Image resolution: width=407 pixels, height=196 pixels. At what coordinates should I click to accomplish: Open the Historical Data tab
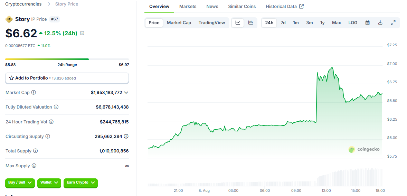(x=284, y=7)
